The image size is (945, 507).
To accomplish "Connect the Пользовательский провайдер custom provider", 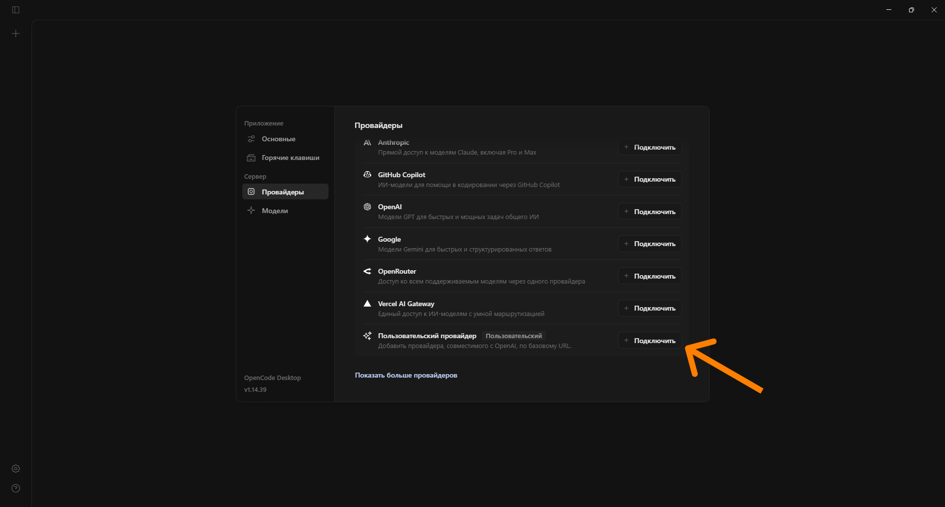I will [x=650, y=341].
